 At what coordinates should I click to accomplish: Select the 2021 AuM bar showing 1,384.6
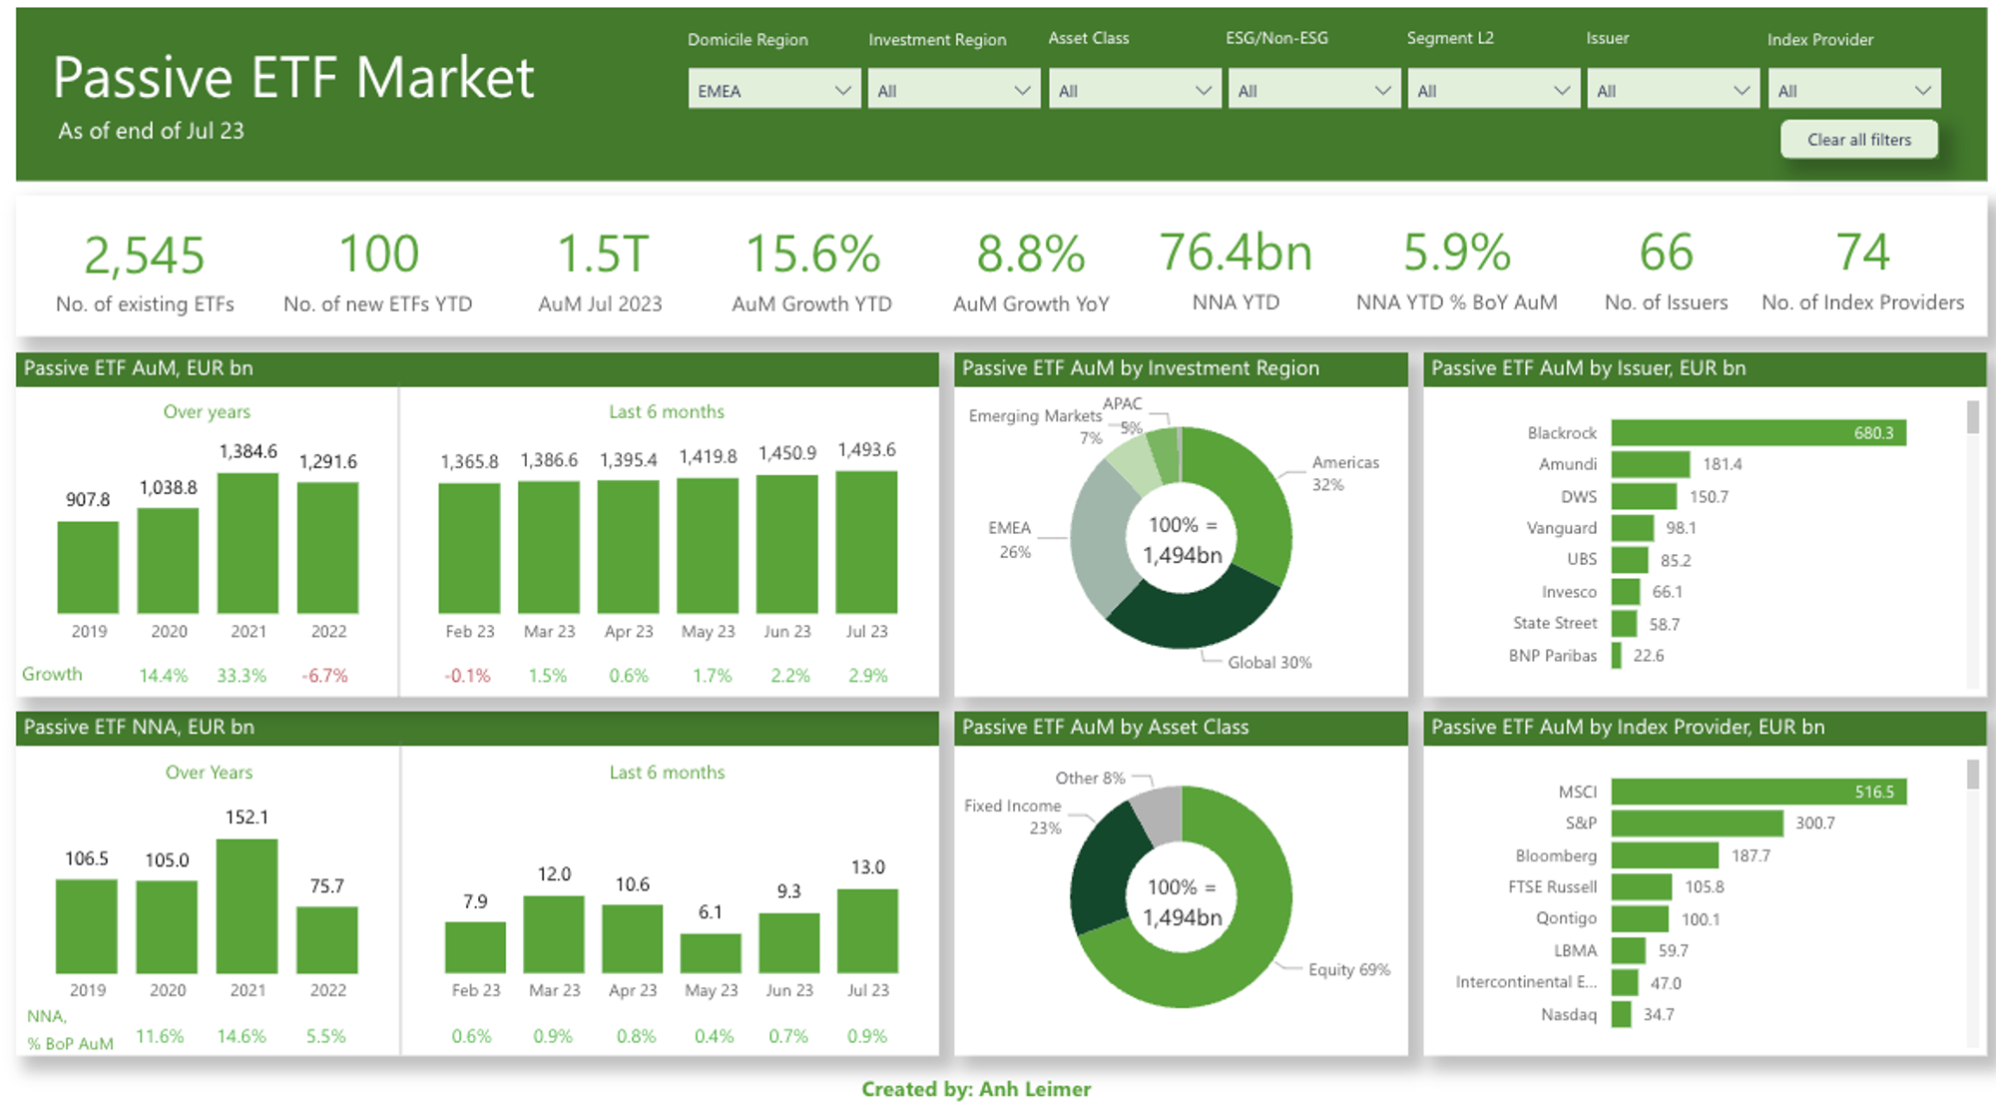(x=248, y=544)
